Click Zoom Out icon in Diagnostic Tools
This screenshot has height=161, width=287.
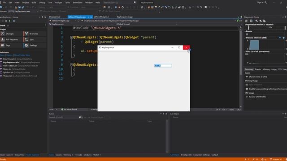(261, 21)
